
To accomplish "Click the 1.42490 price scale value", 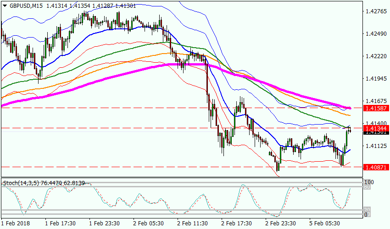I will point(376,33).
